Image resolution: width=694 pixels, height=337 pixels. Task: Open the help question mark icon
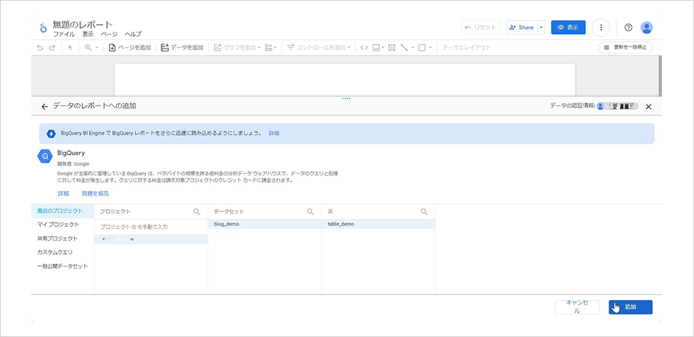pyautogui.click(x=628, y=27)
